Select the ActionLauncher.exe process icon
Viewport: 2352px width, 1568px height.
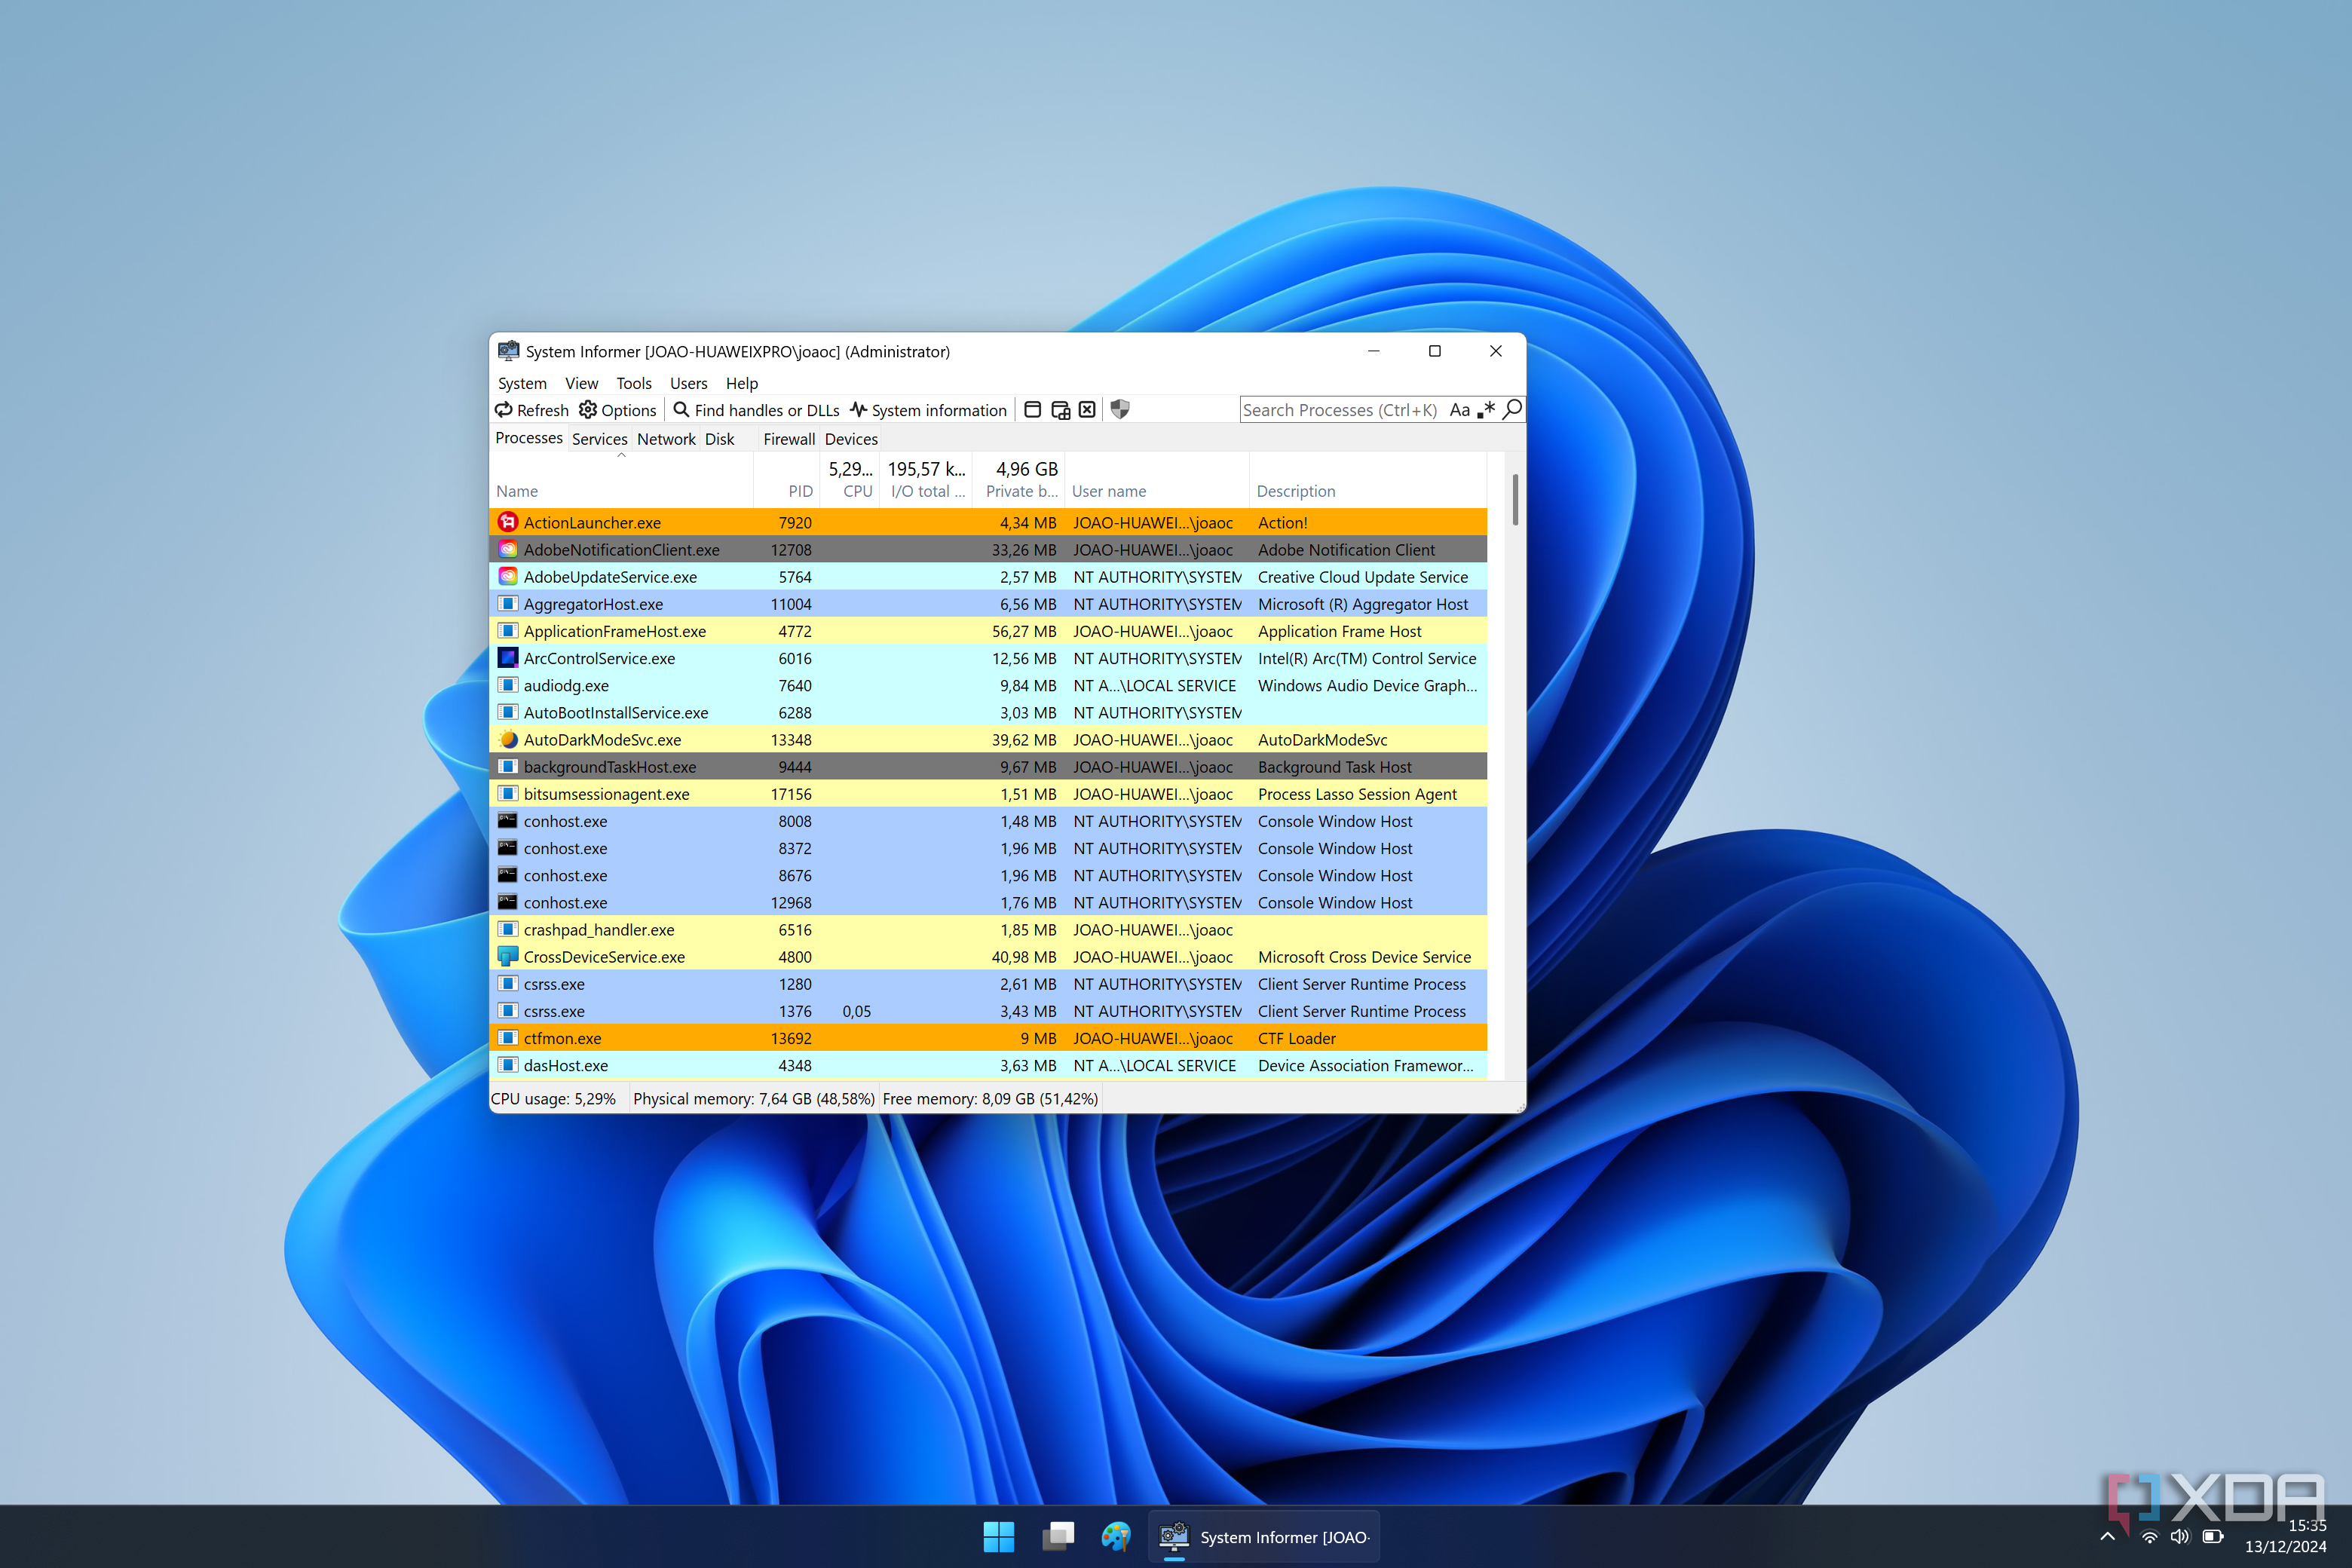[x=508, y=522]
